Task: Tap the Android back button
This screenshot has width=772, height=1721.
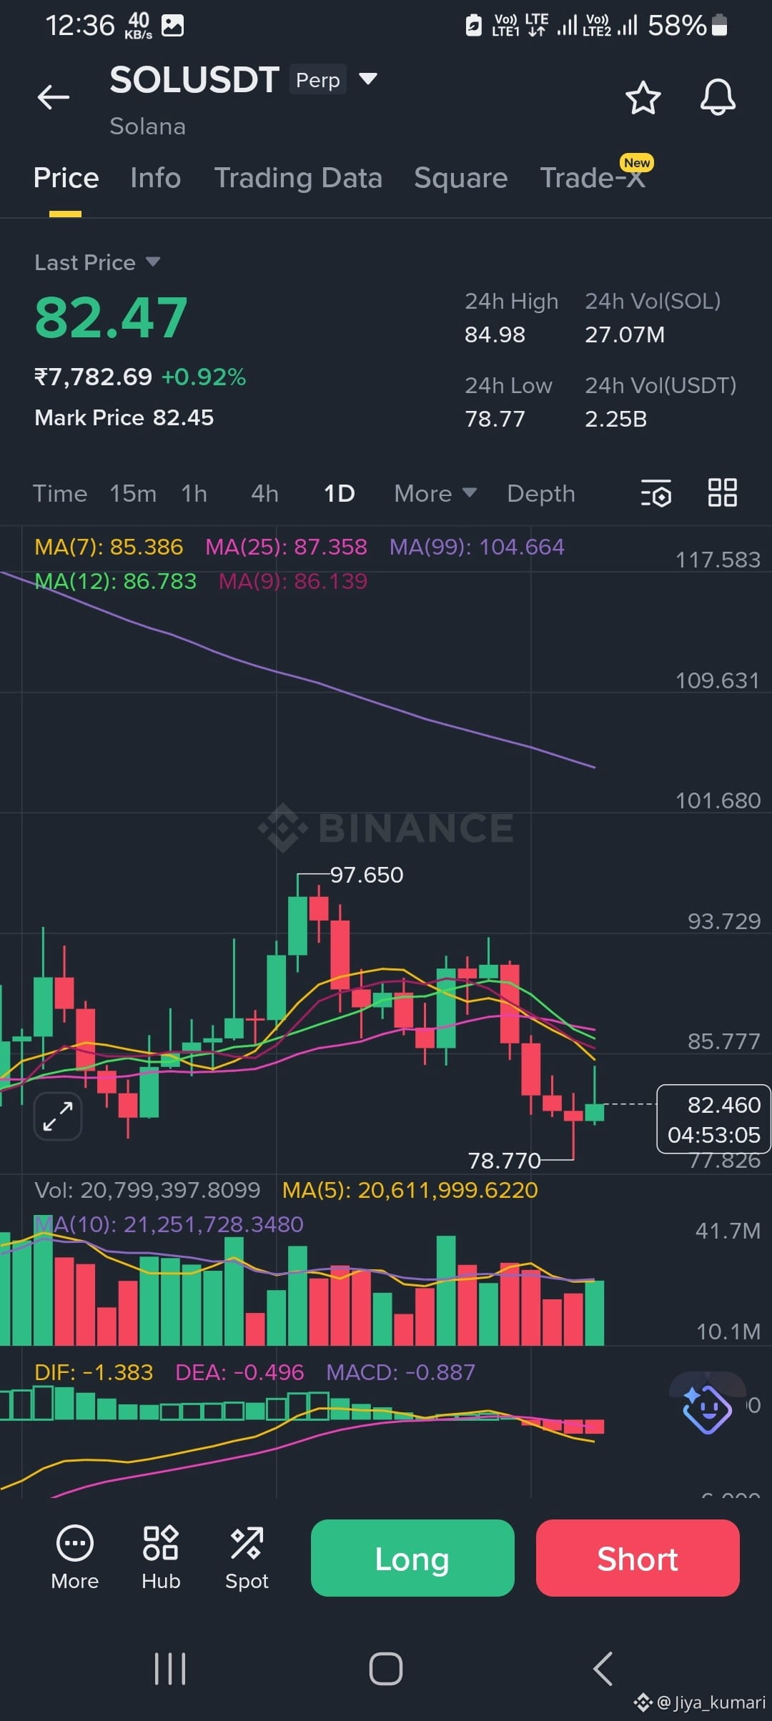Action: [603, 1670]
